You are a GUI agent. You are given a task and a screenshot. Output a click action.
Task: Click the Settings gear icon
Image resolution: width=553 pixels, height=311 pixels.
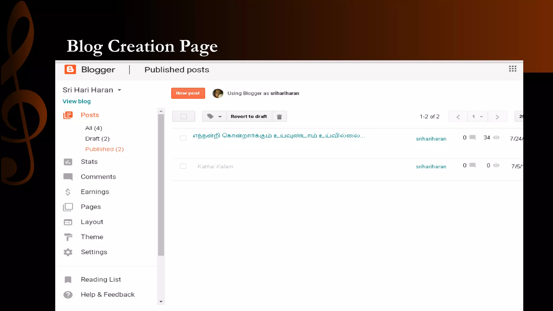(x=68, y=252)
